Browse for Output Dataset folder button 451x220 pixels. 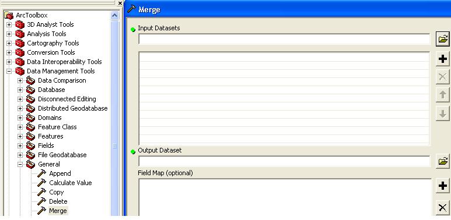[x=443, y=161]
